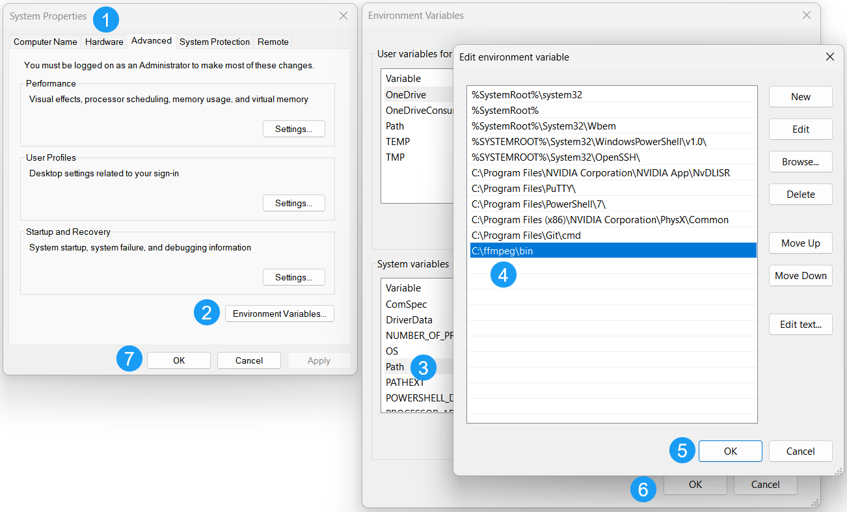Open Performance Settings
This screenshot has height=512, width=847.
pyautogui.click(x=293, y=129)
